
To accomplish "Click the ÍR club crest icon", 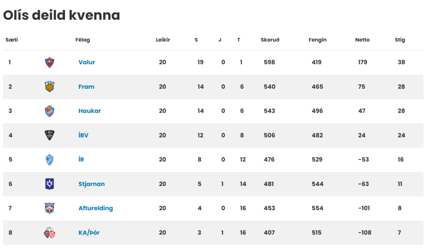I will click(50, 160).
